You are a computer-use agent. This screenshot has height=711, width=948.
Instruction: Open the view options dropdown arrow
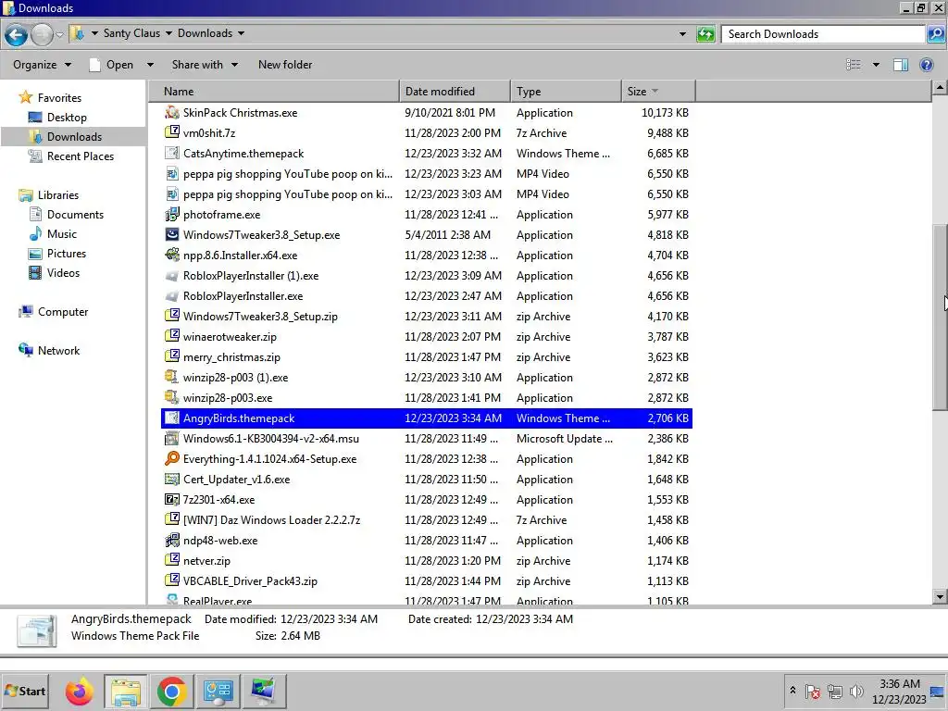click(x=876, y=65)
